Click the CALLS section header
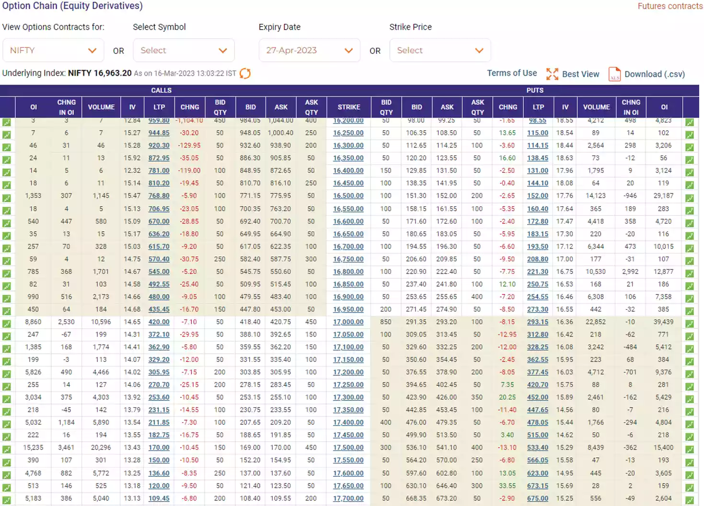704x506 pixels. (x=161, y=90)
